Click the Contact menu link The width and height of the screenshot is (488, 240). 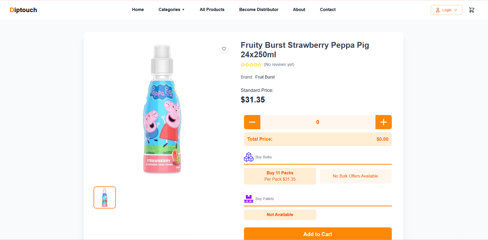328,10
